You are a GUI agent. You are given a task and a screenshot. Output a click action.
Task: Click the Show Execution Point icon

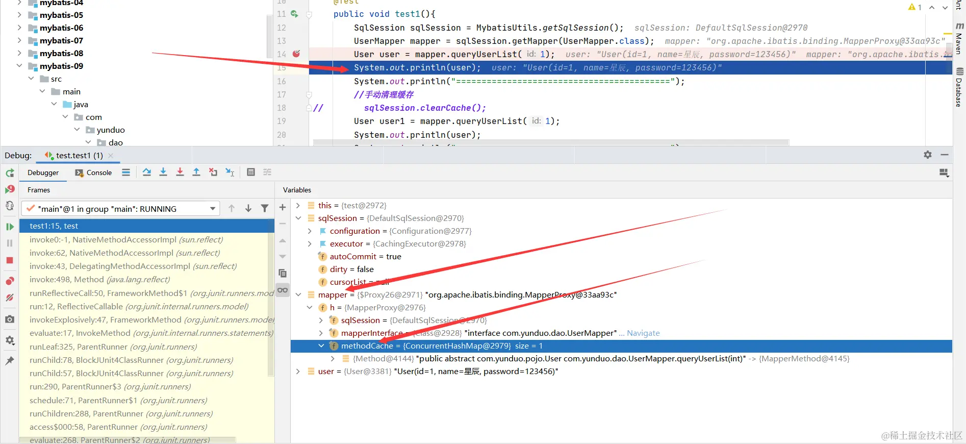(x=126, y=172)
